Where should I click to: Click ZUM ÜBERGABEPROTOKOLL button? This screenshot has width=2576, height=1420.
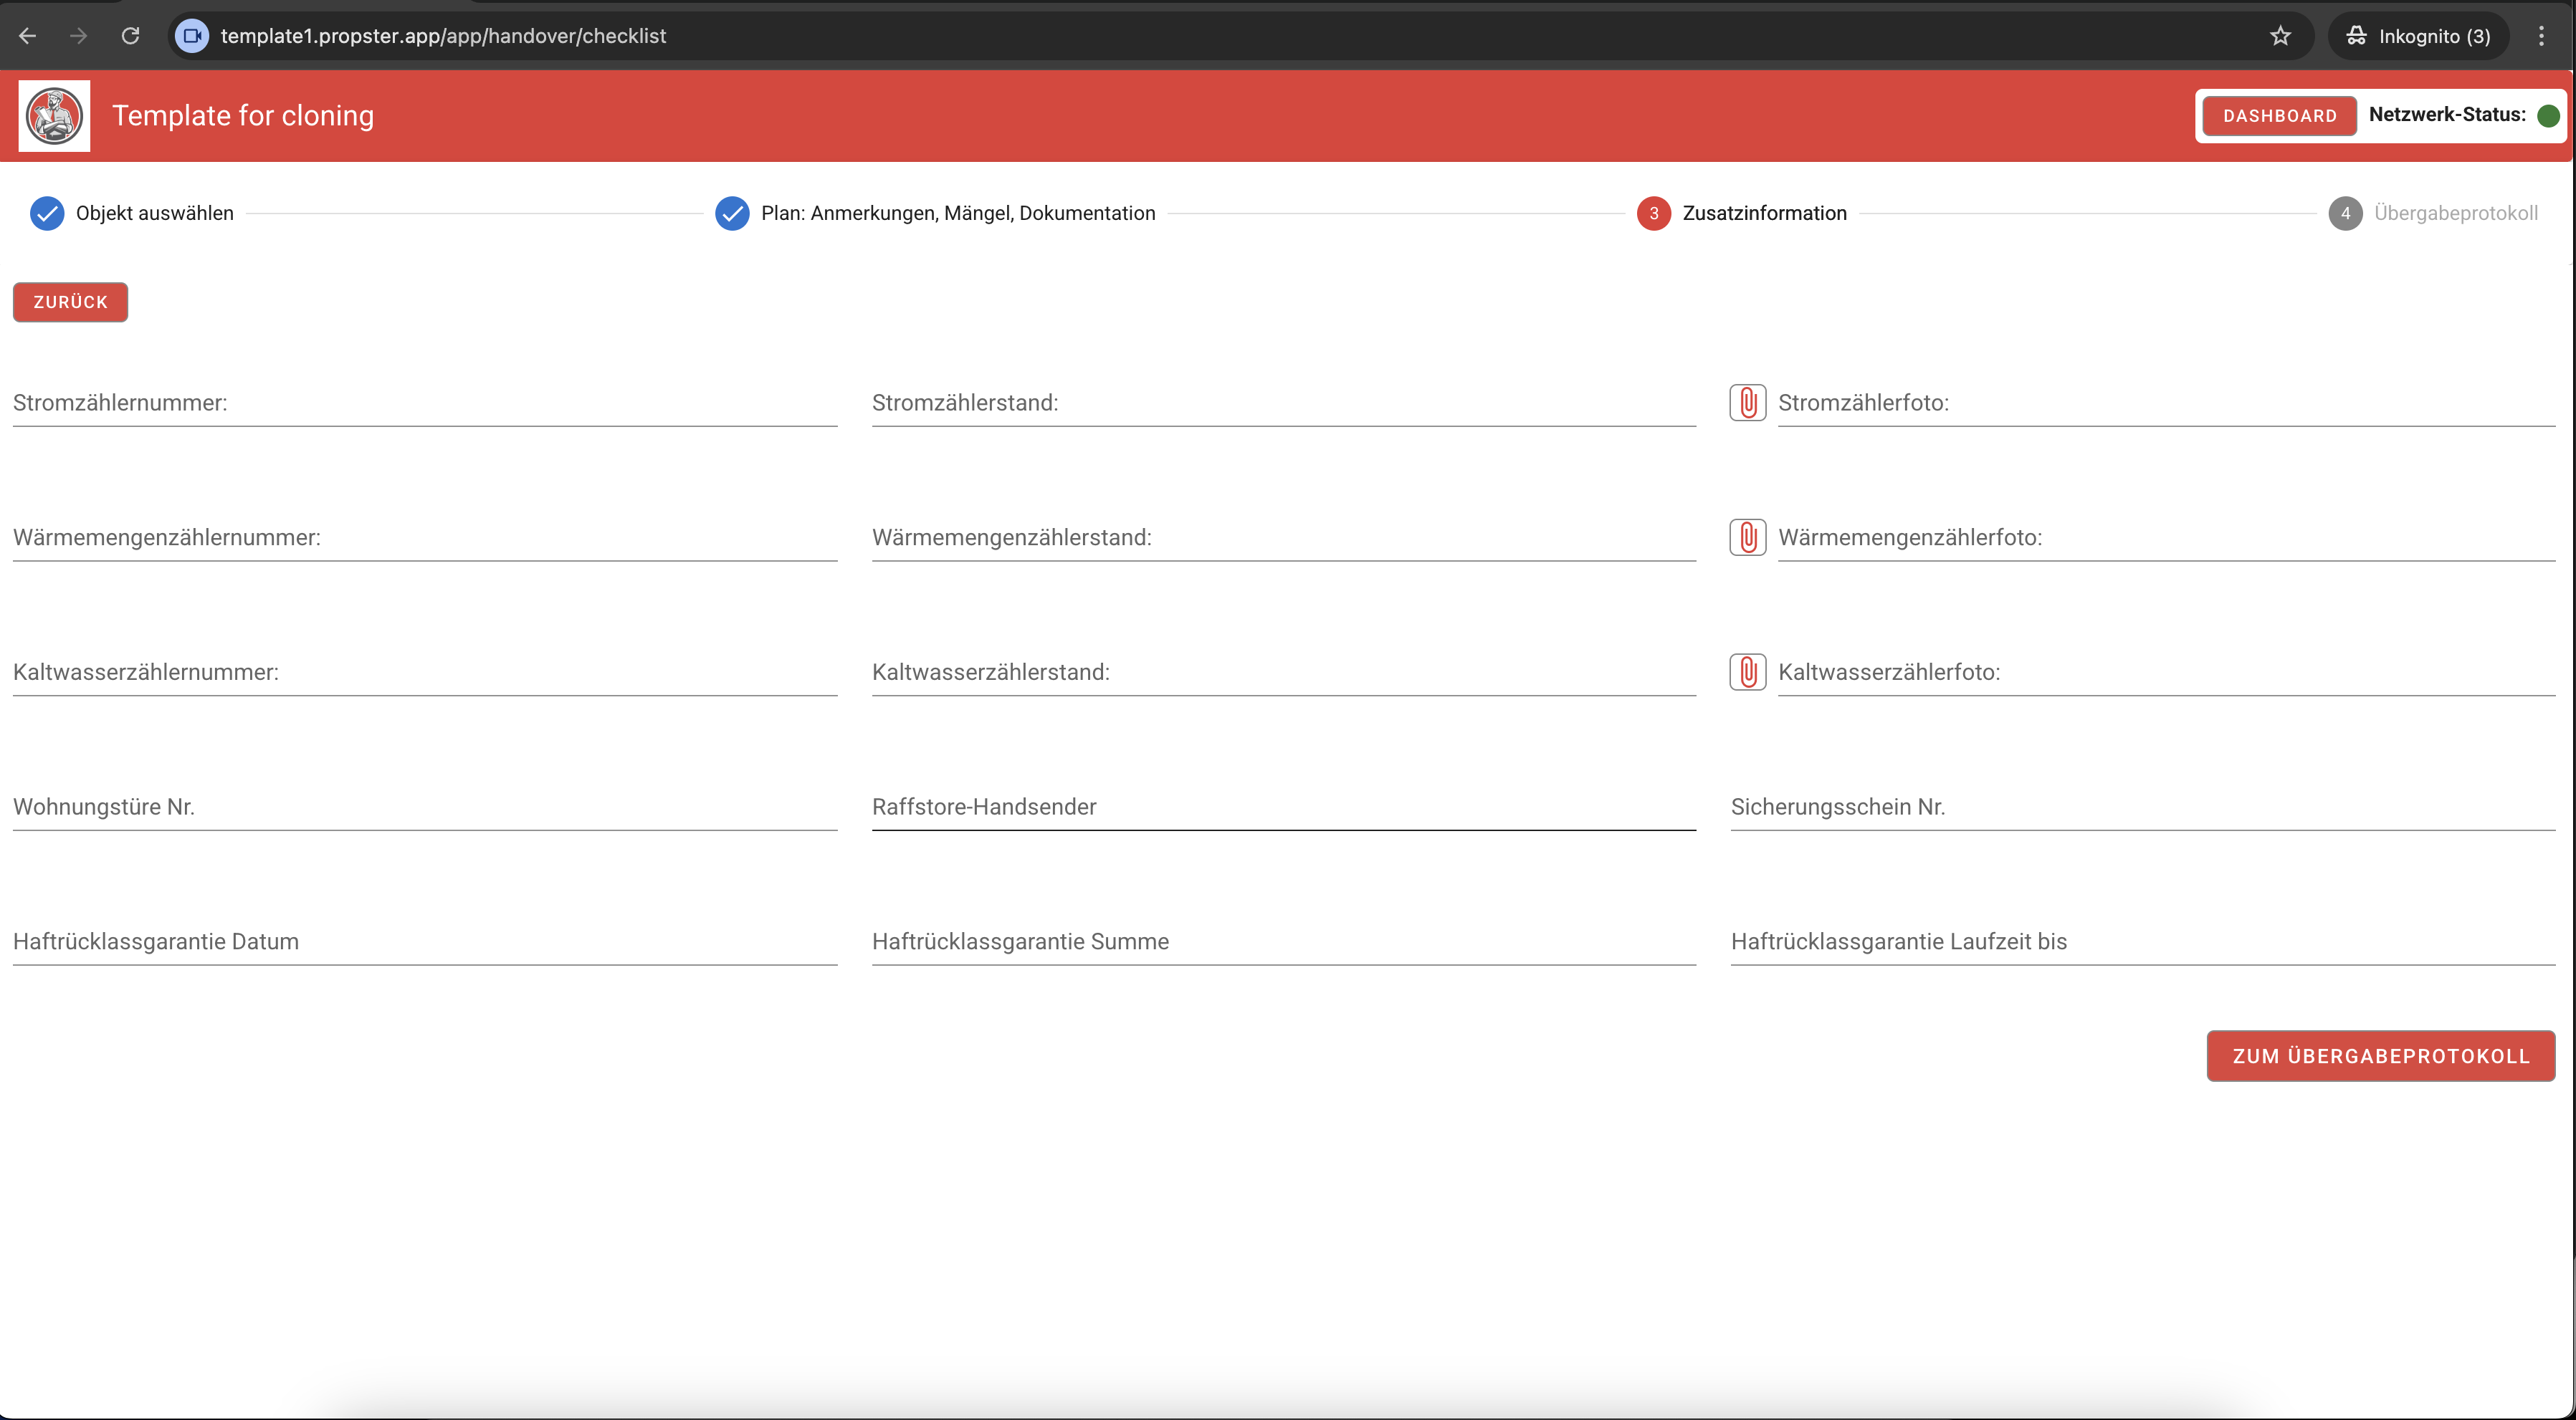(x=2380, y=1056)
